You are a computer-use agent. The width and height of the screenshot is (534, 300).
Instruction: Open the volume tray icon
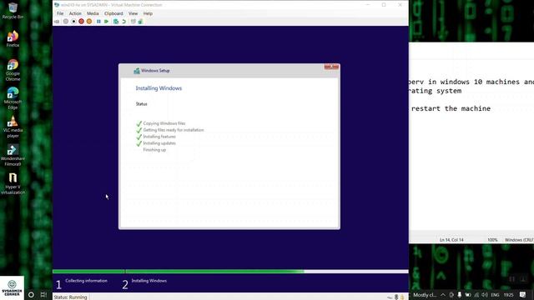click(485, 294)
